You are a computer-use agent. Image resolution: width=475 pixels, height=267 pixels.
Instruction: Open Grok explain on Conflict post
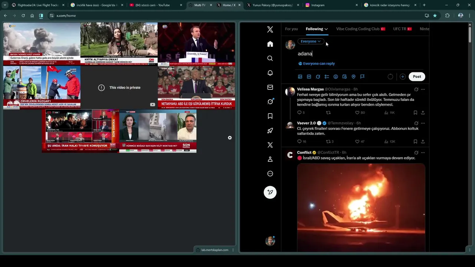click(x=416, y=152)
